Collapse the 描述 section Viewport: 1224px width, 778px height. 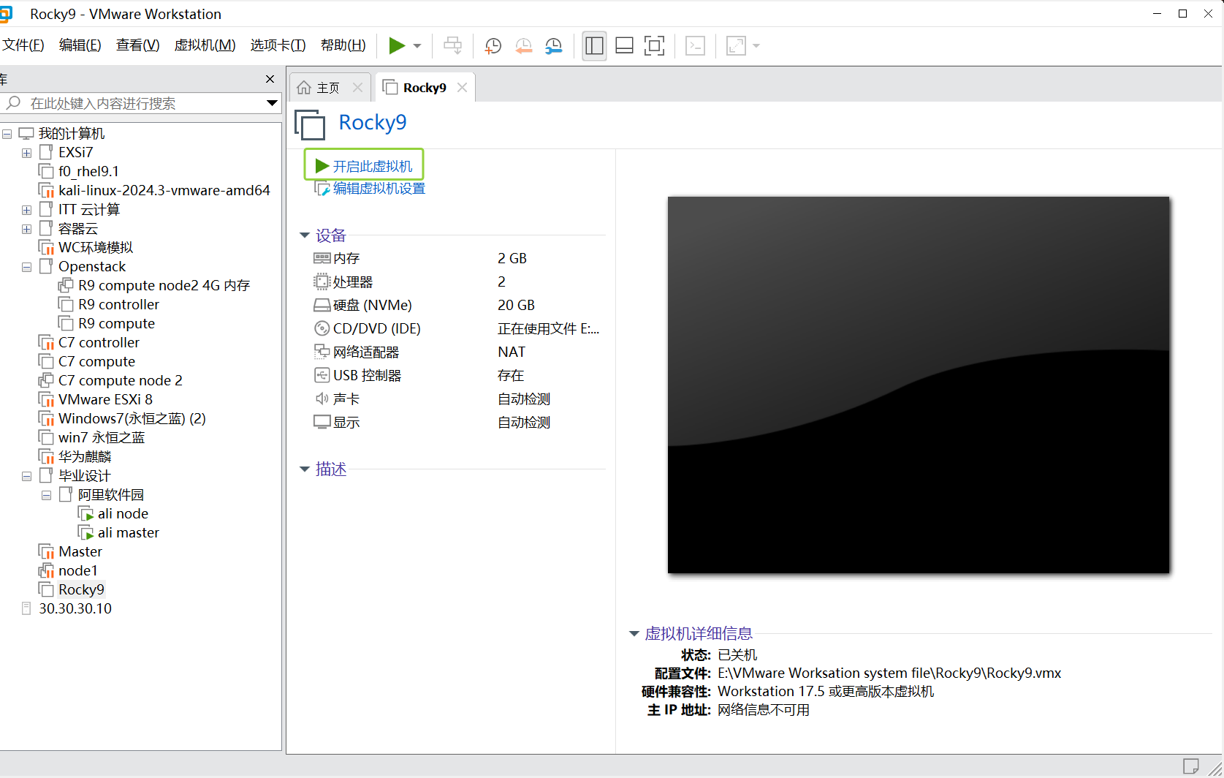305,469
